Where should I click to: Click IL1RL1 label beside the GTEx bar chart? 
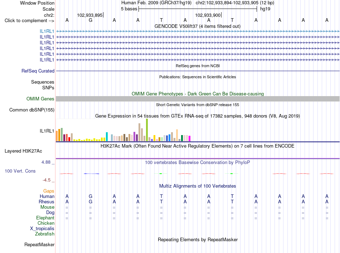pos(47,131)
